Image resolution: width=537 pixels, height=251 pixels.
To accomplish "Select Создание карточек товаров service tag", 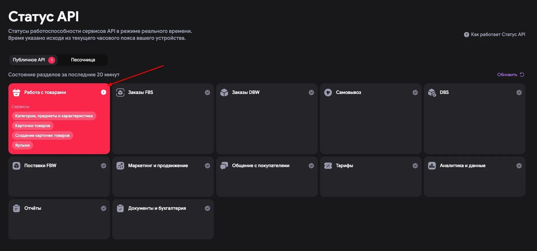I will [42, 135].
